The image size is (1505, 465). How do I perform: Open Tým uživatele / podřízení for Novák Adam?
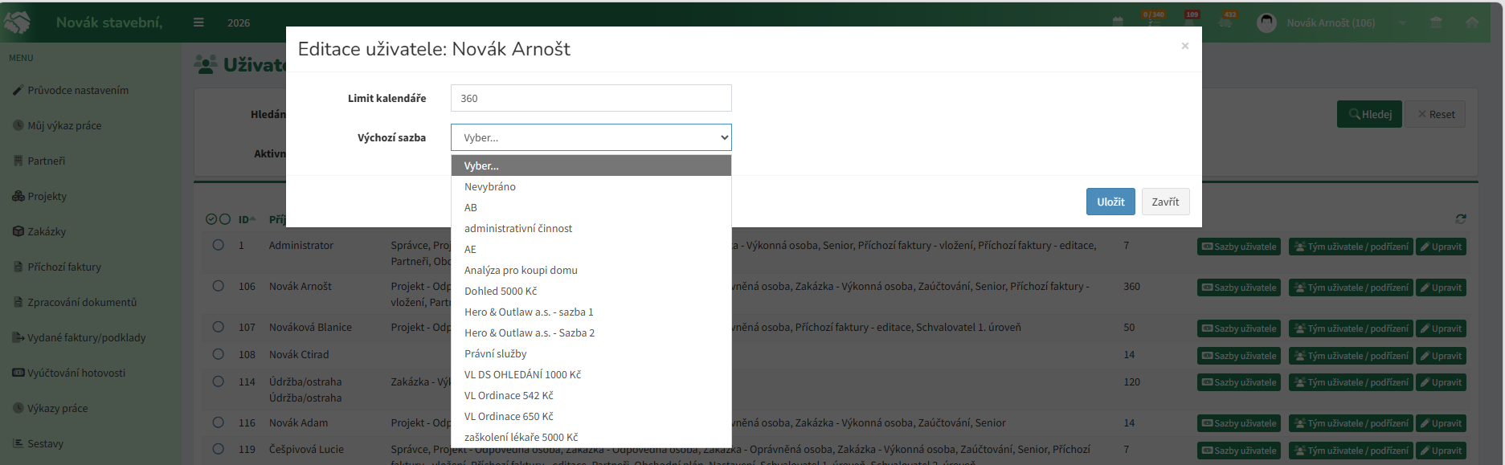point(1351,423)
